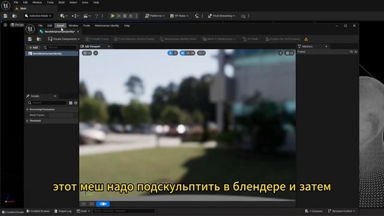Save the MetaHuman Identity asset

pos(29,39)
